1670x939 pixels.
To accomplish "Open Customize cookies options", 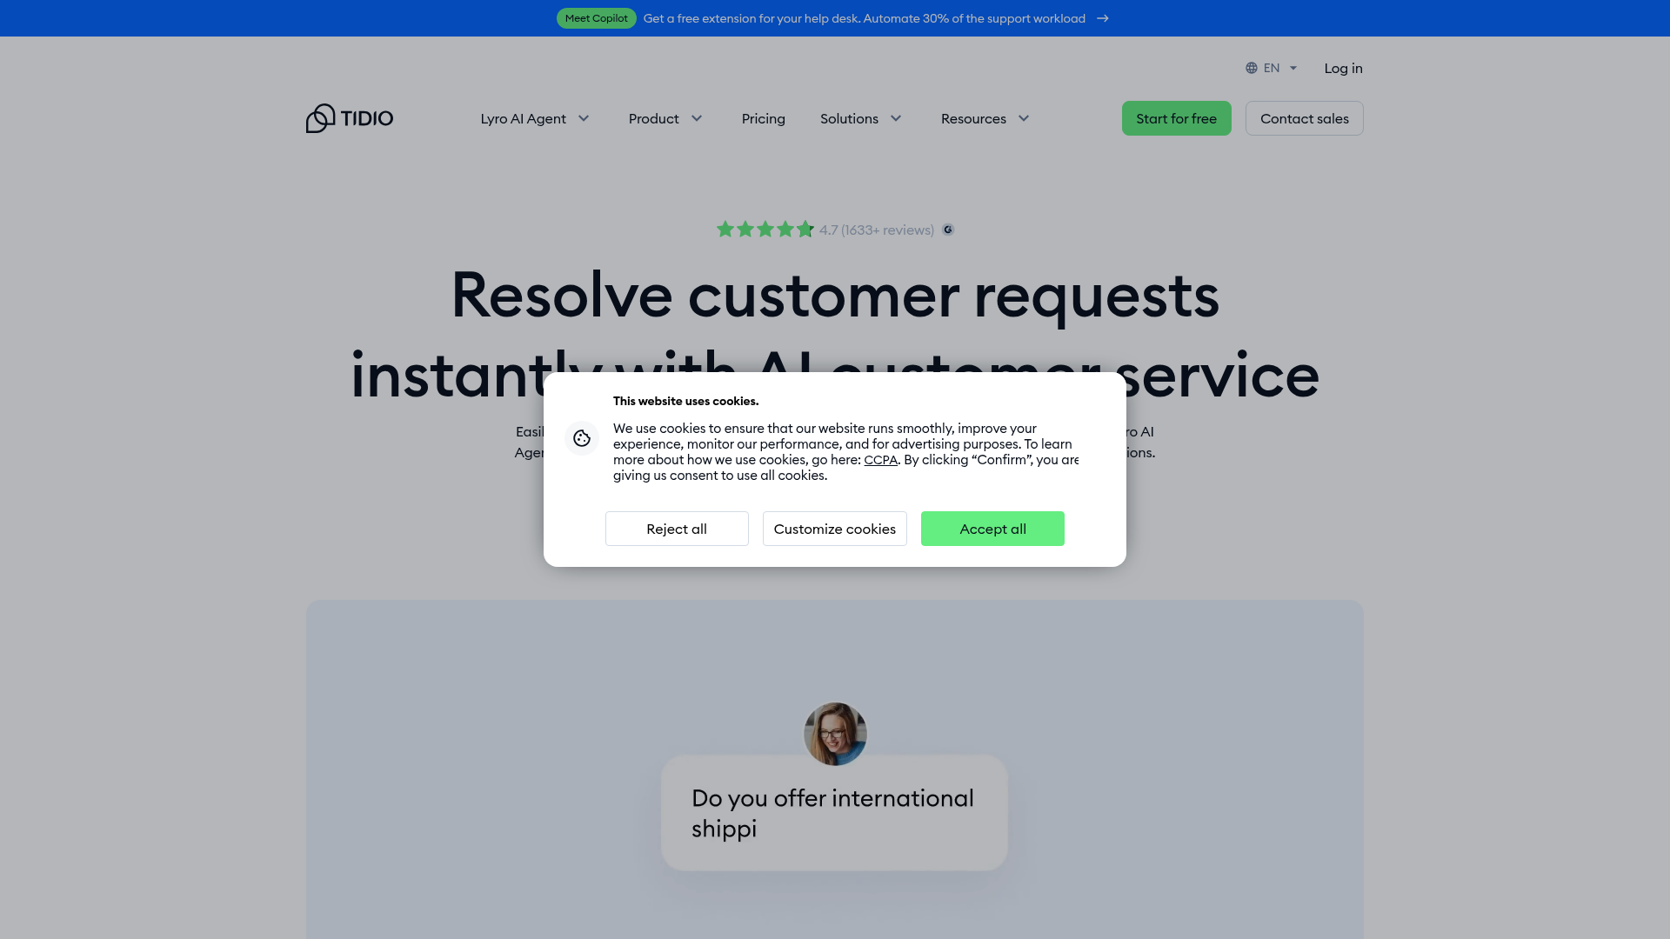I will point(834,529).
